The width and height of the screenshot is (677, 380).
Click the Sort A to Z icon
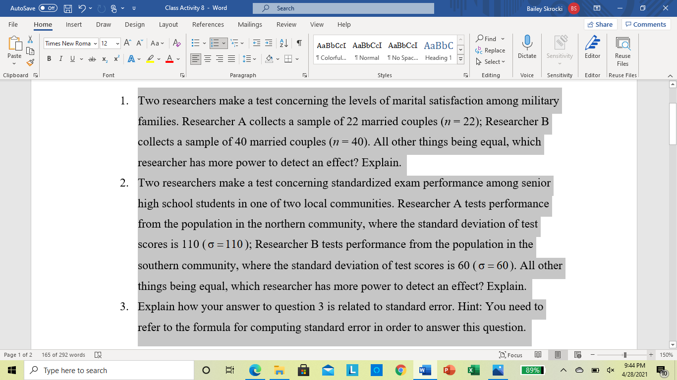pyautogui.click(x=284, y=44)
